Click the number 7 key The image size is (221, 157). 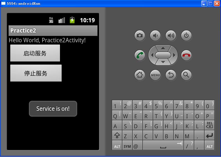(179, 105)
